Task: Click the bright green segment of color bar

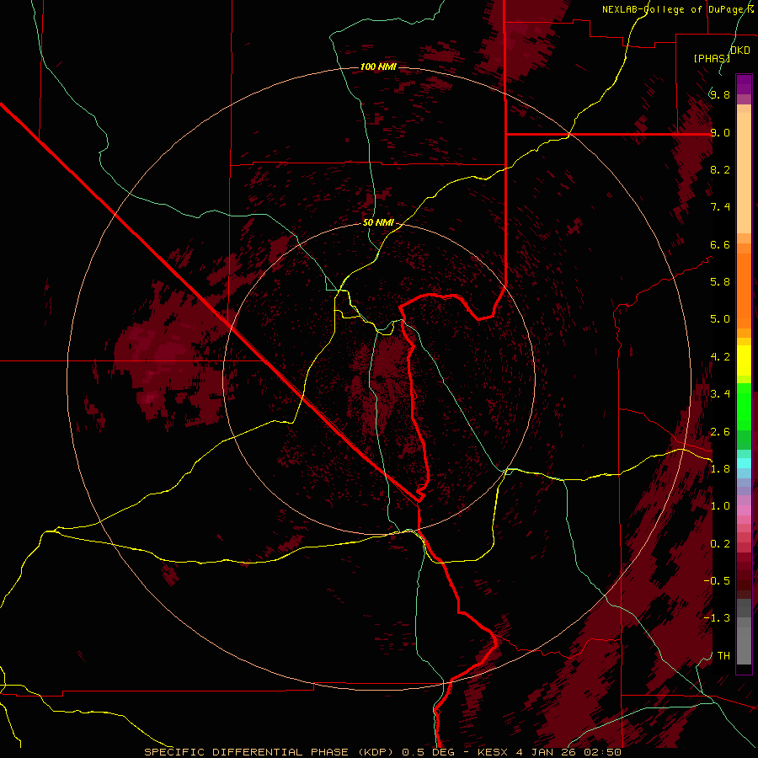Action: click(744, 407)
